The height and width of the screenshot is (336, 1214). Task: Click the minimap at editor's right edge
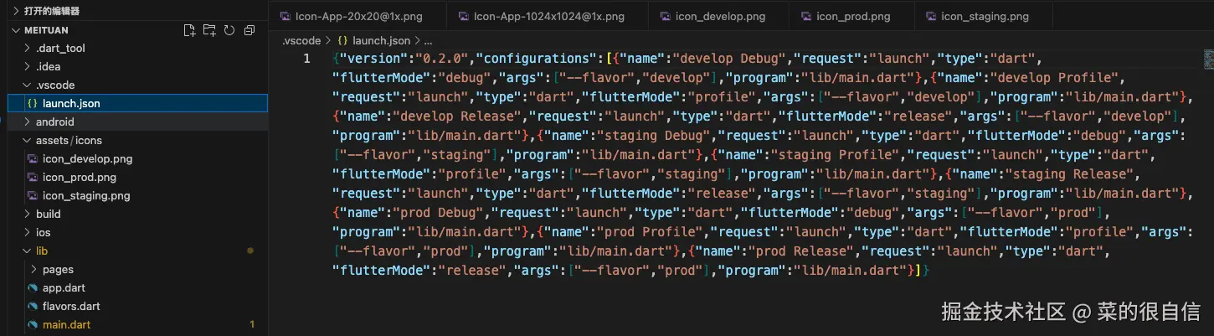click(1208, 59)
